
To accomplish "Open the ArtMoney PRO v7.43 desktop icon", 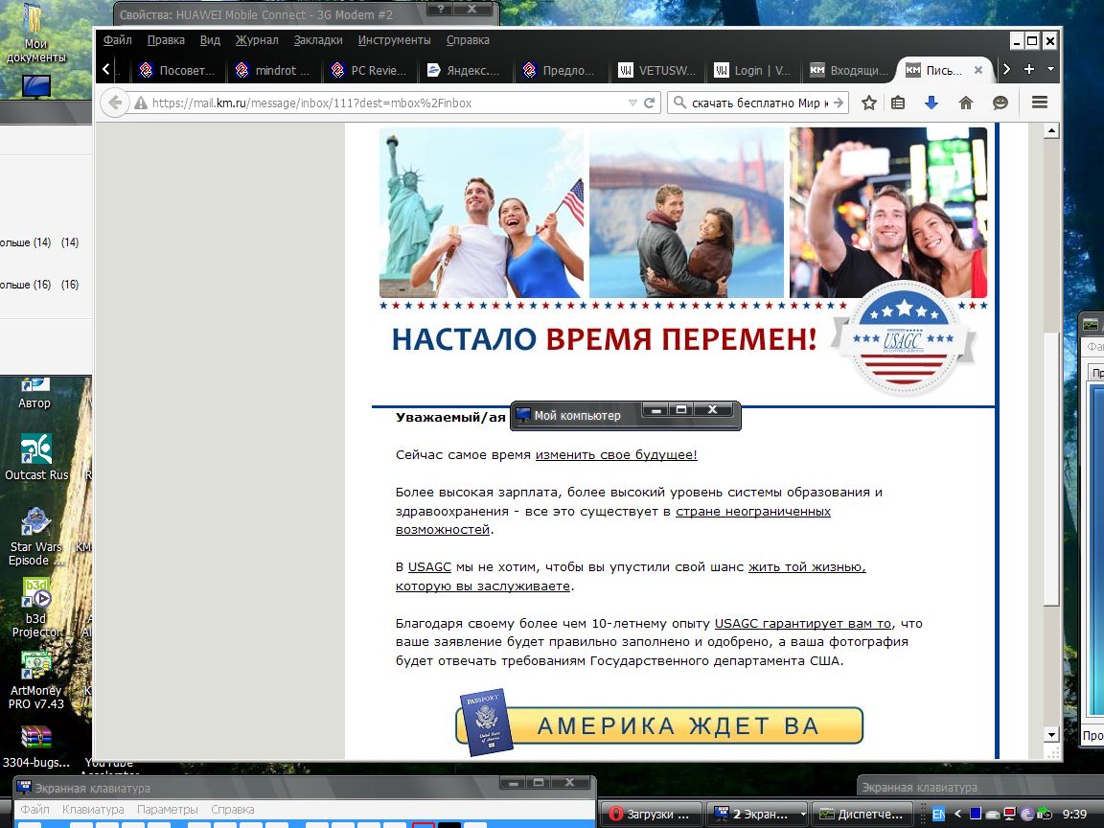I will 35,678.
